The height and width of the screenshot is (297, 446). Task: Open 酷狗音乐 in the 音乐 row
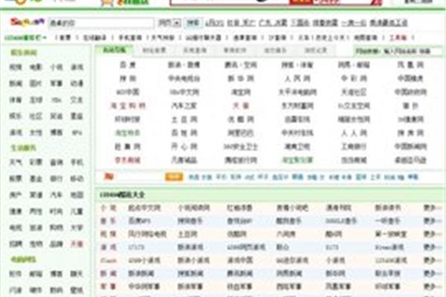289,221
